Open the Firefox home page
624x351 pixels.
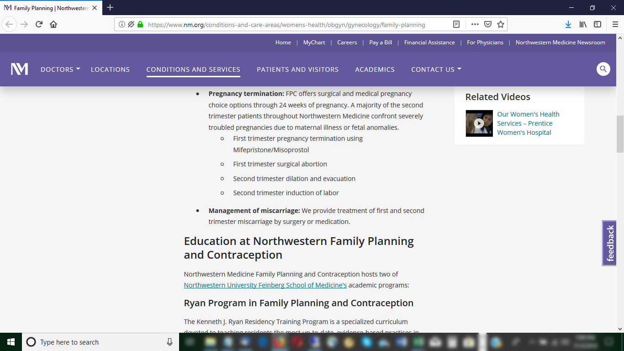(x=53, y=24)
